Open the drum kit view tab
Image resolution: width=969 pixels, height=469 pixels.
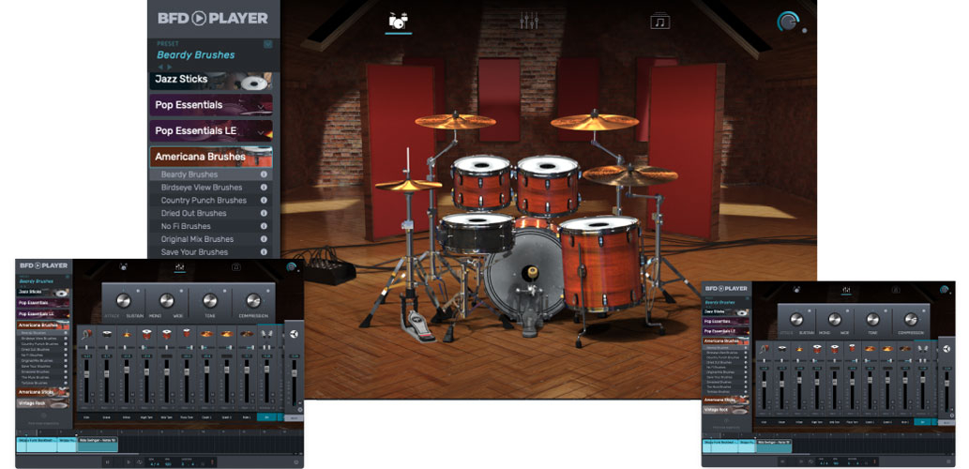tap(399, 21)
